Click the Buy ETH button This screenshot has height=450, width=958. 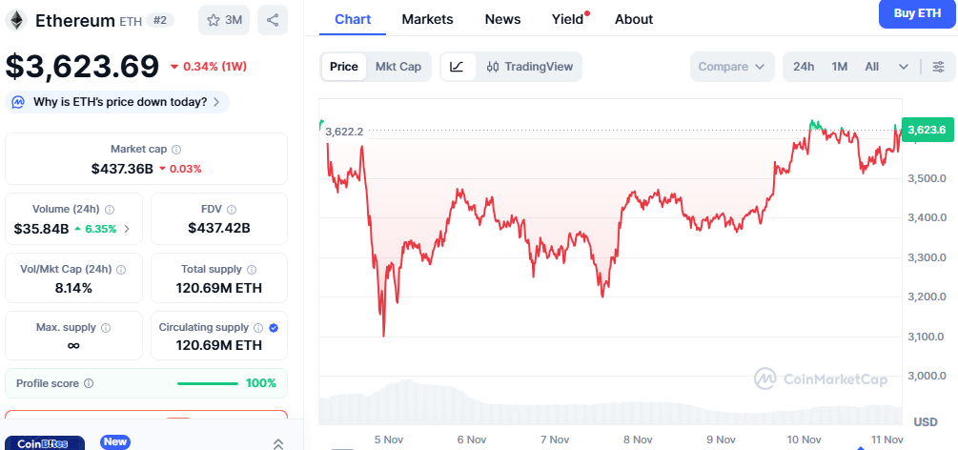pyautogui.click(x=916, y=13)
